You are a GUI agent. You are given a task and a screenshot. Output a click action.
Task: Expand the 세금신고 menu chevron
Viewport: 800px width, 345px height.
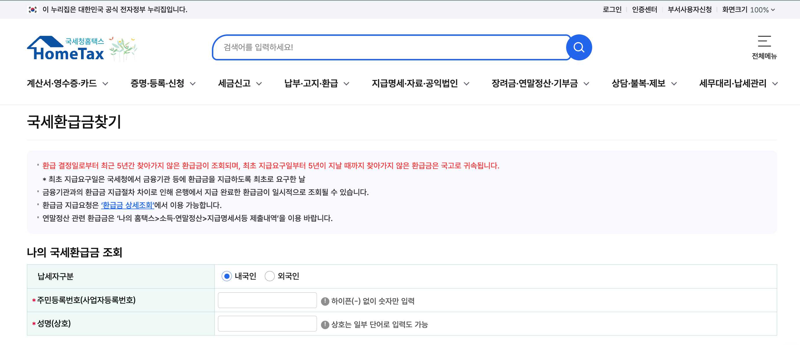point(258,84)
